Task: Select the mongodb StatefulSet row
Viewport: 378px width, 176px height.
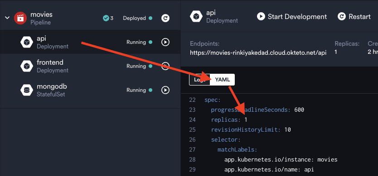Action: point(90,90)
